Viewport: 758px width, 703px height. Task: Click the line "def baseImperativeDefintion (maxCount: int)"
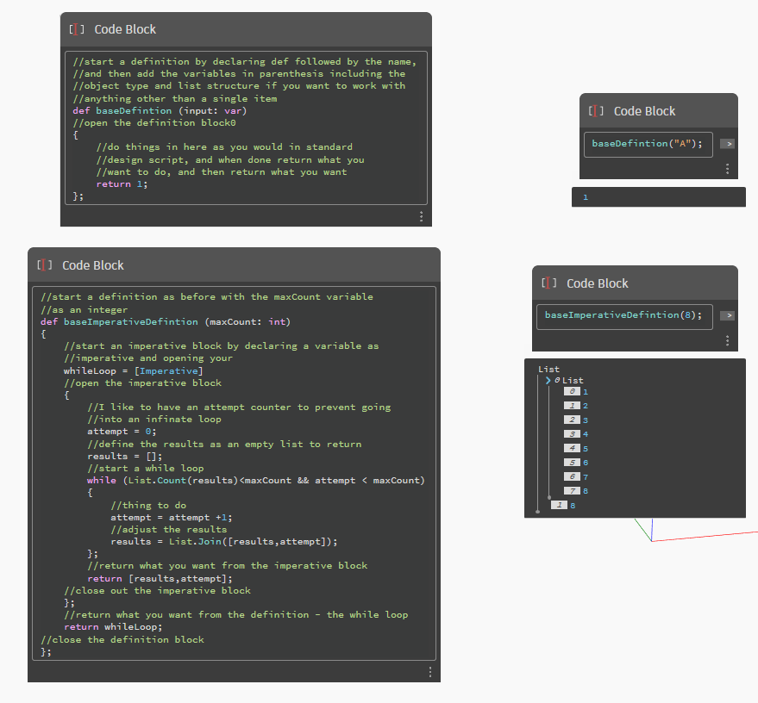pos(166,321)
